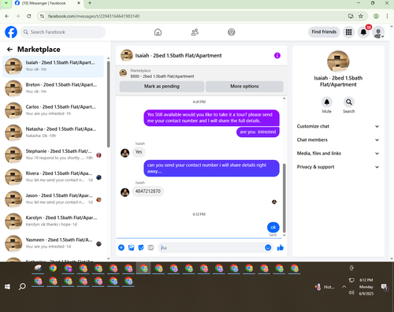Choose a GIF in the composer
Viewport: 394px width, 312px height.
tap(151, 247)
